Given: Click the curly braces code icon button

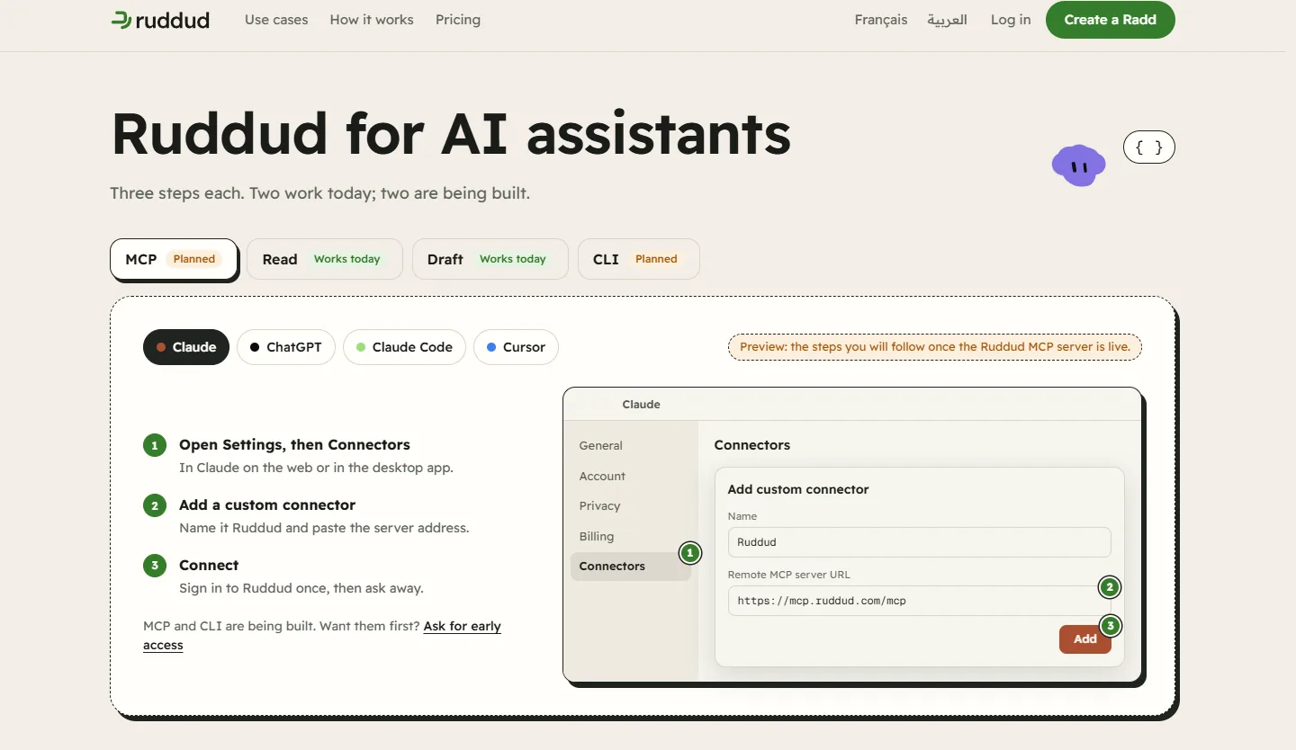Looking at the screenshot, I should [1149, 147].
